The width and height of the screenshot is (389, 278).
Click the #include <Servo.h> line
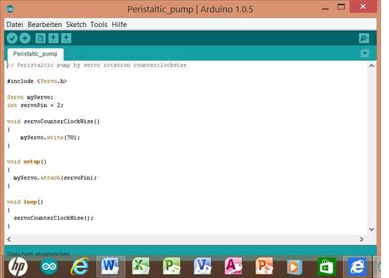click(x=37, y=81)
